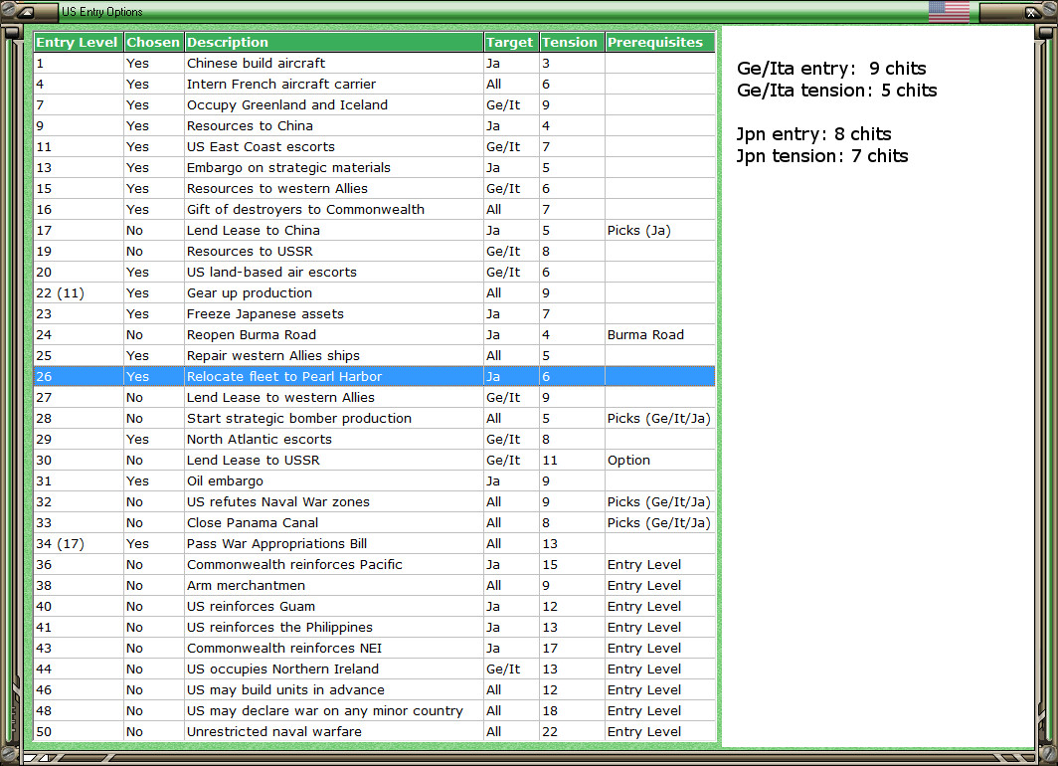Screen dimensions: 1058x766
Task: Select US East Coast escorts option
Action: 375,147
